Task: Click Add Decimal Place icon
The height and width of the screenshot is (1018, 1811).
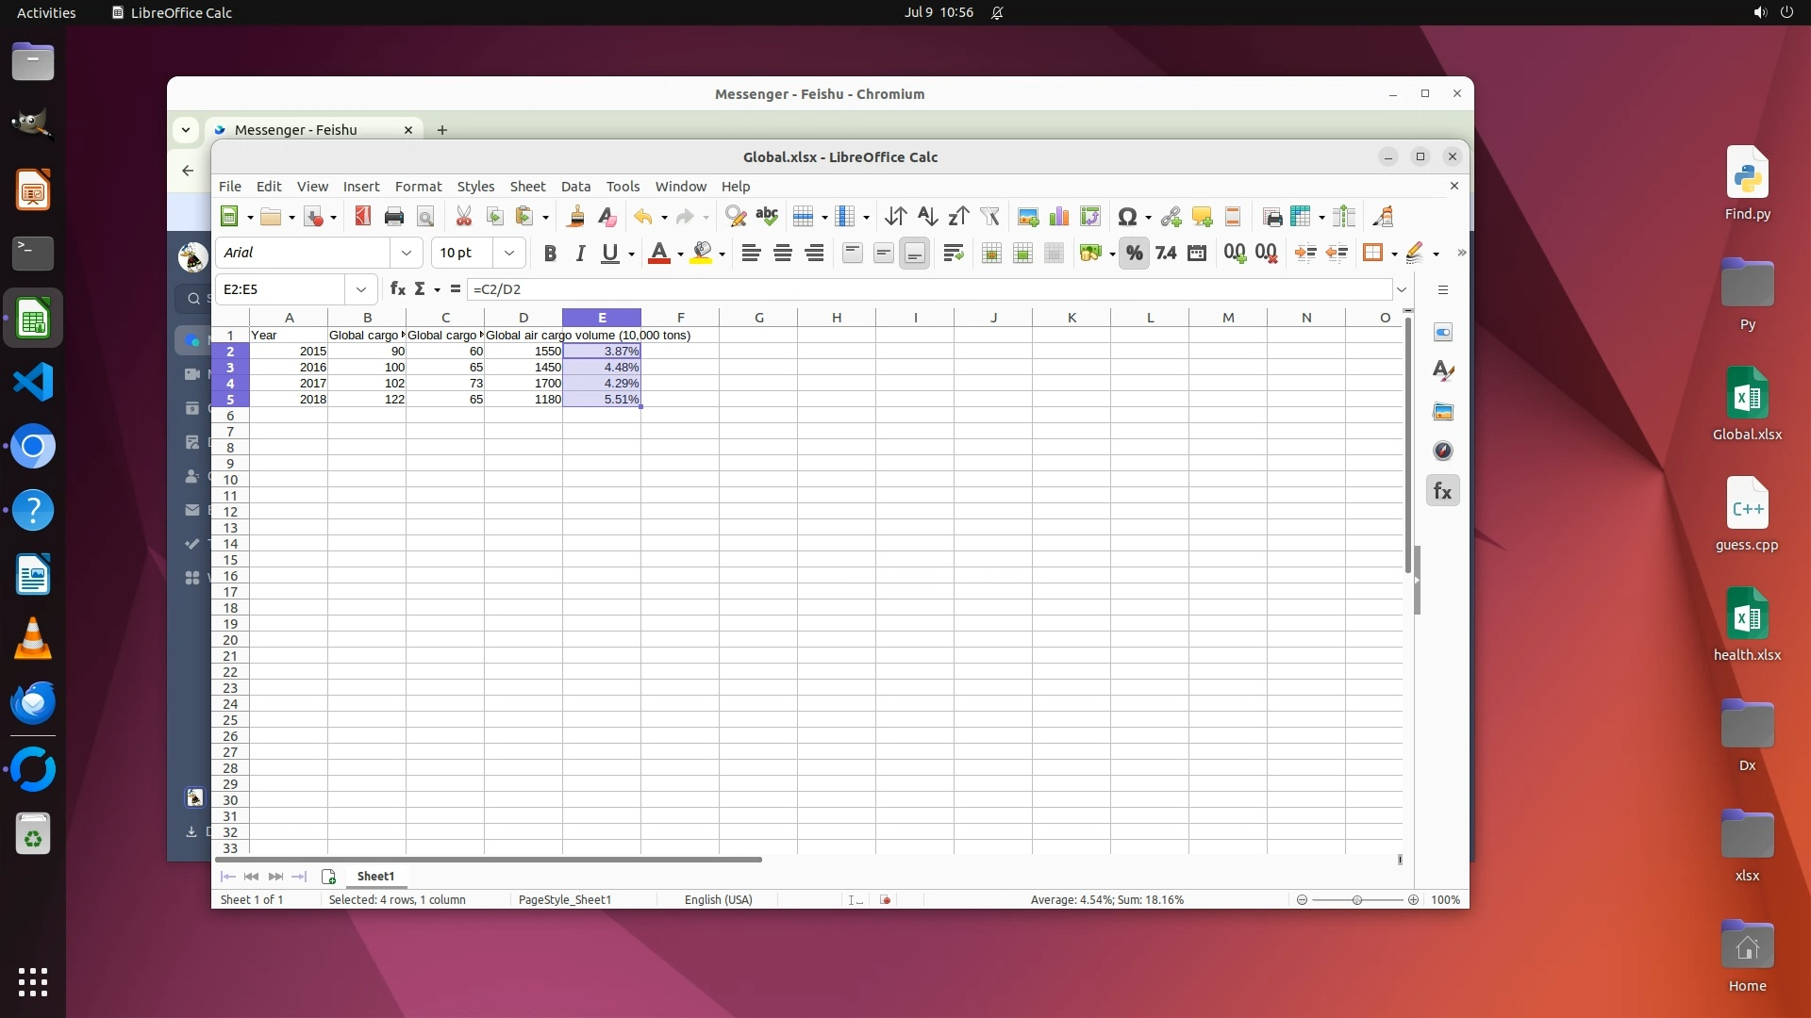Action: coord(1234,253)
